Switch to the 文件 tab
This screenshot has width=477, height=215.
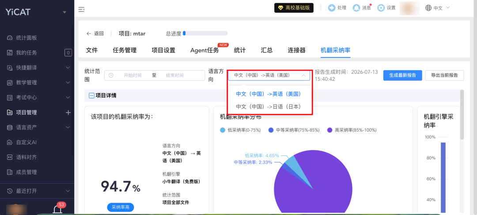[x=91, y=50]
